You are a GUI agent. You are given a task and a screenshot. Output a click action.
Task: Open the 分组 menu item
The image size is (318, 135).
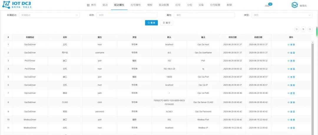point(189,5)
